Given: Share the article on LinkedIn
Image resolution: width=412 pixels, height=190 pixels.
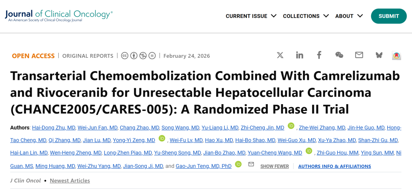Looking at the screenshot, I should coord(299,55).
